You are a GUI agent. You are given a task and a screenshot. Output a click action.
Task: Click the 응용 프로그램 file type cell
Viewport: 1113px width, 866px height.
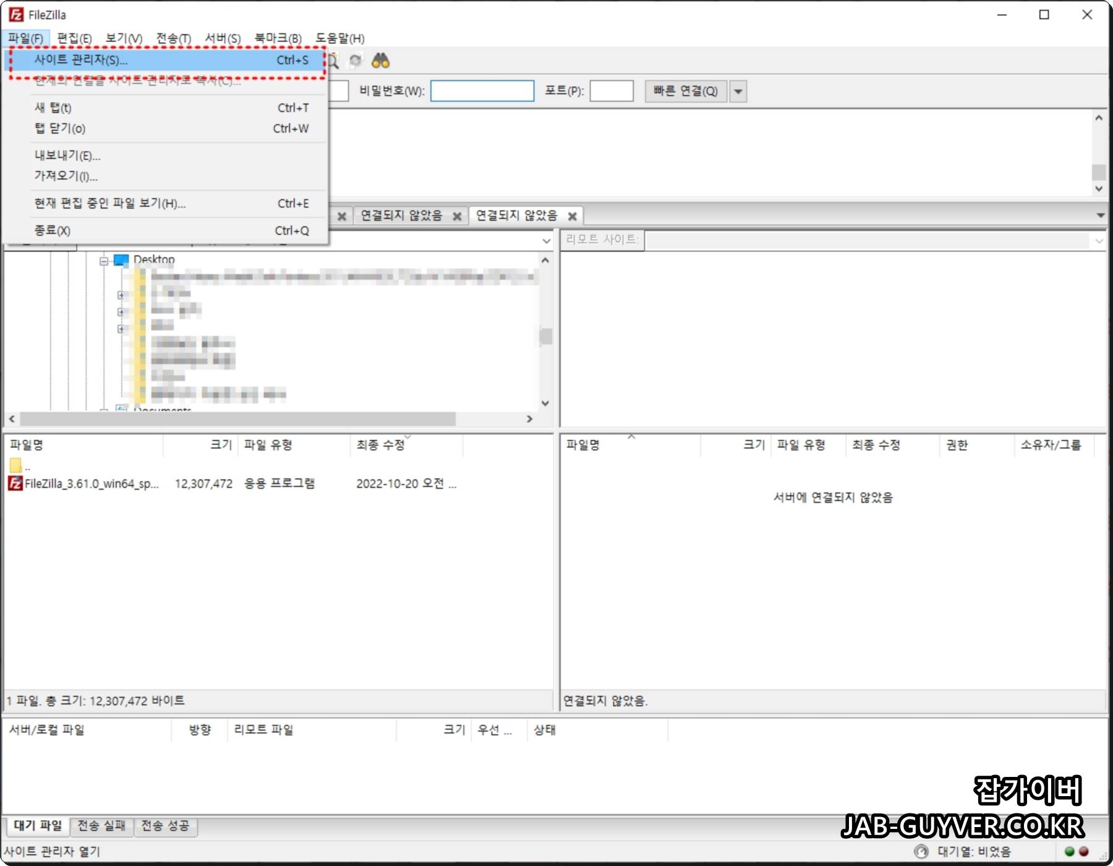pos(279,484)
